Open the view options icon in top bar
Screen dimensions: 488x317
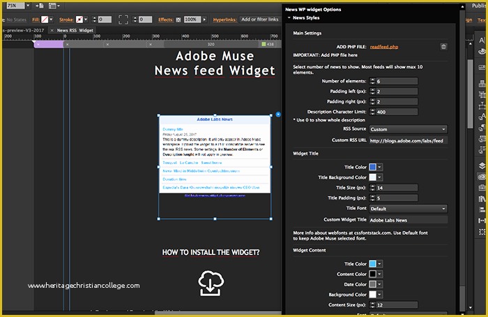(x=54, y=6)
